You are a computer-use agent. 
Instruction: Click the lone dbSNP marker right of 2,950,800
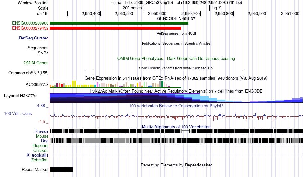(x=244, y=73)
